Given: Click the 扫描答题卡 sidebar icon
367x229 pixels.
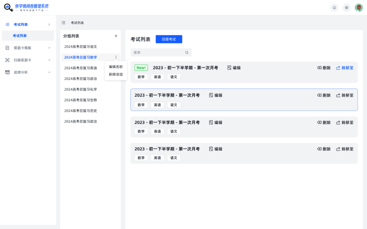Looking at the screenshot, I should click(x=7, y=60).
